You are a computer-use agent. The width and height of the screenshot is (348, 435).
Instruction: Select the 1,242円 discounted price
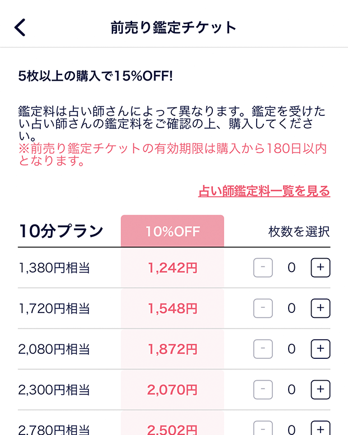[x=173, y=268]
